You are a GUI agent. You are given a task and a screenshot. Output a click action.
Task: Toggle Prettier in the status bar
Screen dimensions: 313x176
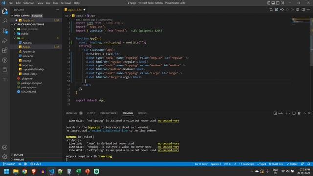pyautogui.click(x=292, y=164)
